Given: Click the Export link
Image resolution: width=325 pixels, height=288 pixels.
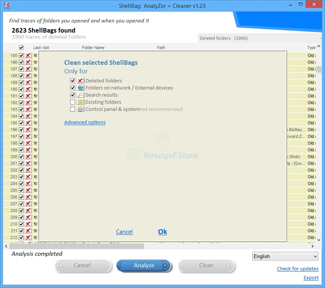Looking at the screenshot, I should pos(311,278).
